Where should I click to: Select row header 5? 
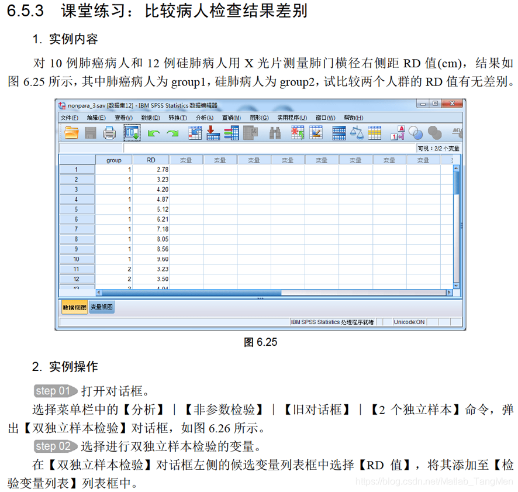77,209
